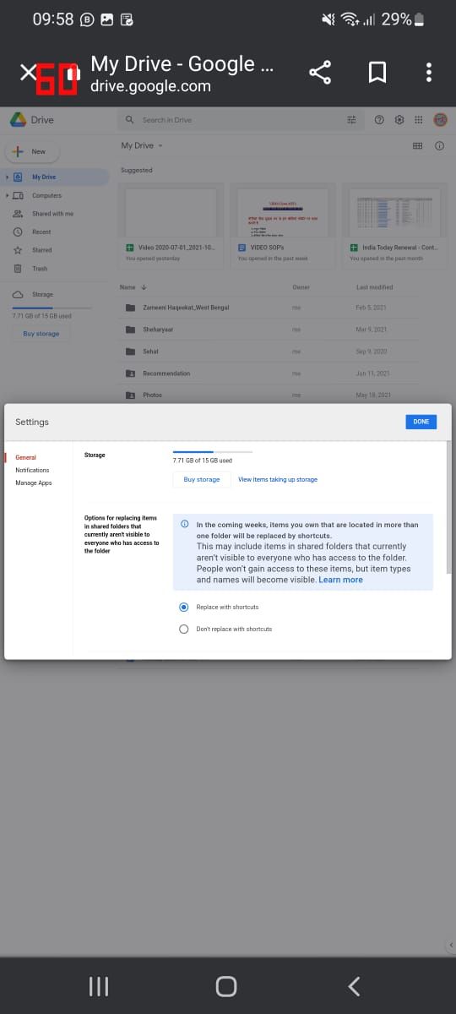The width and height of the screenshot is (456, 1014).
Task: Click the Storage cloud icon in sidebar
Action: click(18, 294)
